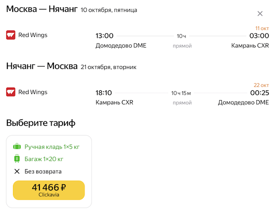
Task: Click the '10 ч 15 м' flight duration
Action: click(x=181, y=93)
